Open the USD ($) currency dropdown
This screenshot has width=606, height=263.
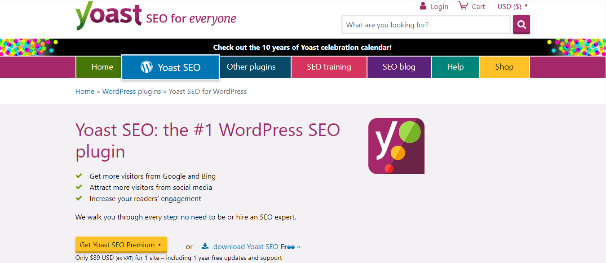click(x=513, y=7)
